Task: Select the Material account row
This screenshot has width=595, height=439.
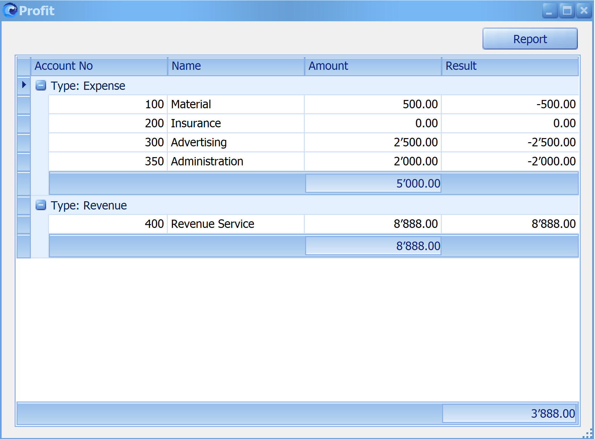Action: click(314, 104)
